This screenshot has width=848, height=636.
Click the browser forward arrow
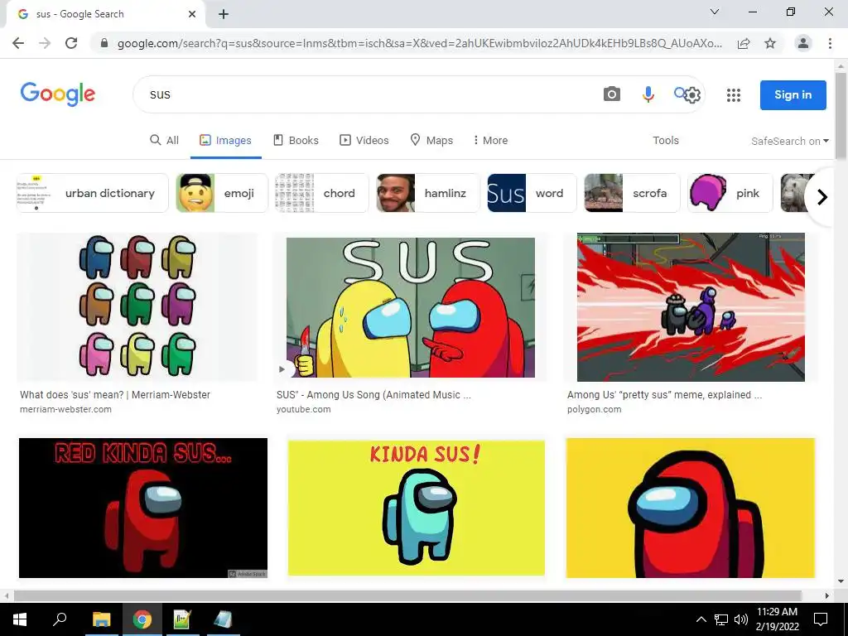[x=45, y=43]
